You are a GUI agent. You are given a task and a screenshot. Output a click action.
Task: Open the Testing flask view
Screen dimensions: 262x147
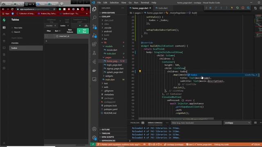pos(94,53)
